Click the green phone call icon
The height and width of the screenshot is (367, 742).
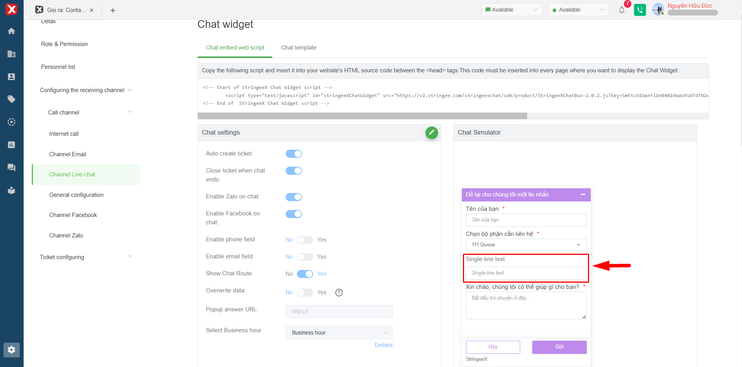click(x=640, y=10)
